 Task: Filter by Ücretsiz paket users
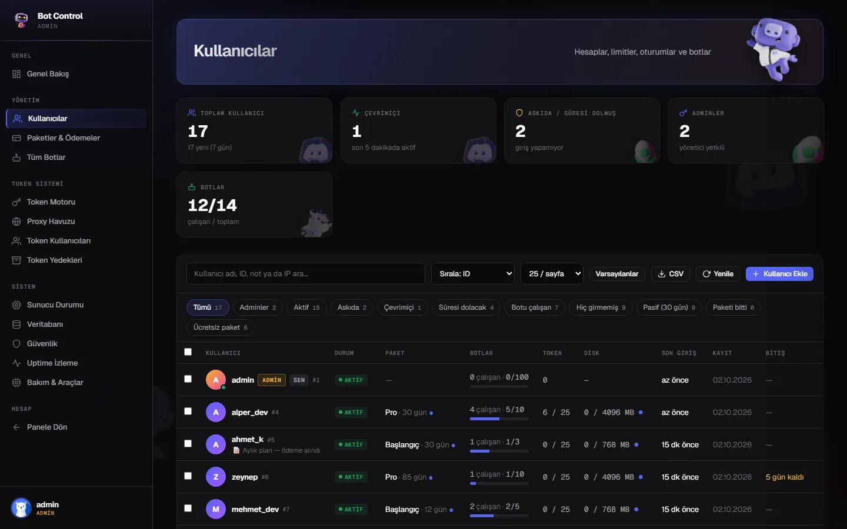pos(220,327)
